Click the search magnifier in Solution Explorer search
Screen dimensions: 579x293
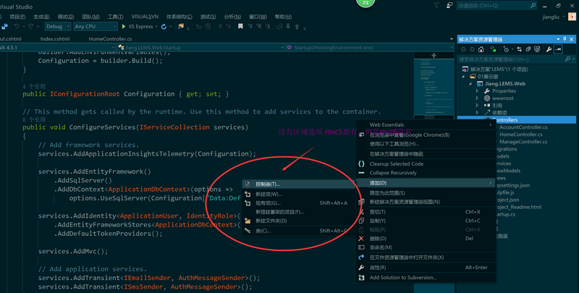coord(567,59)
